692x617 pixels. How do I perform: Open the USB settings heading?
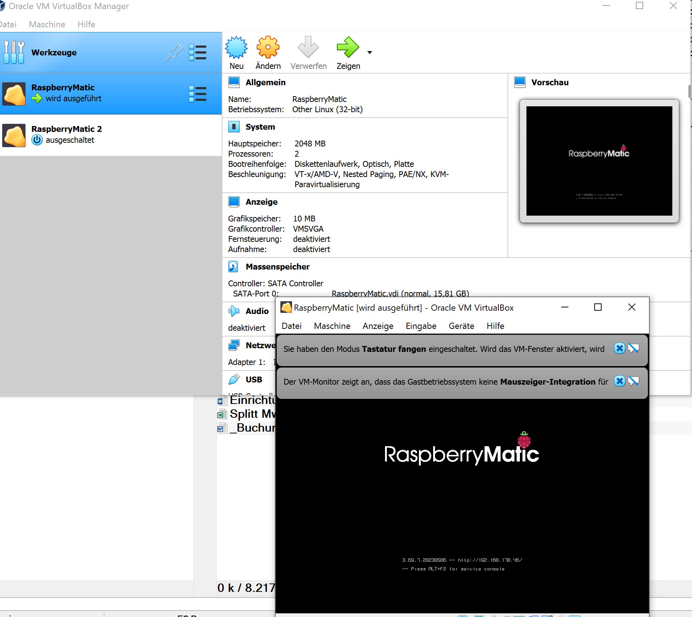coord(254,380)
